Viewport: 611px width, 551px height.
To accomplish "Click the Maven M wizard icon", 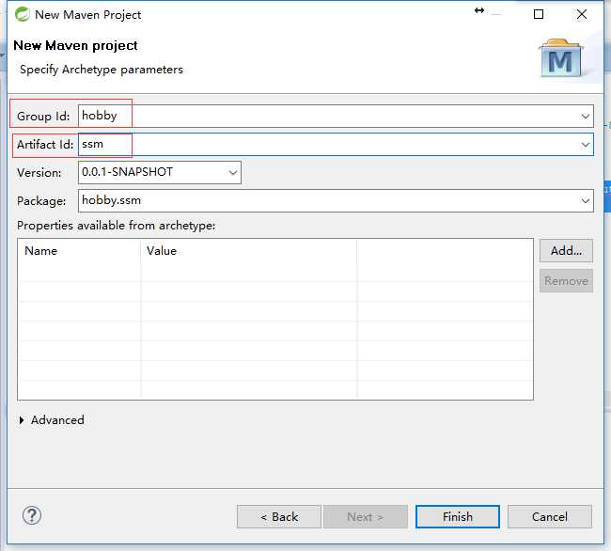I will (561, 58).
